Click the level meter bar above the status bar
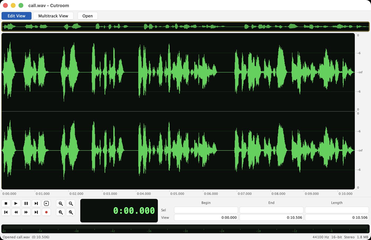Image resolution: width=371 pixels, height=240 pixels. (x=185, y=229)
